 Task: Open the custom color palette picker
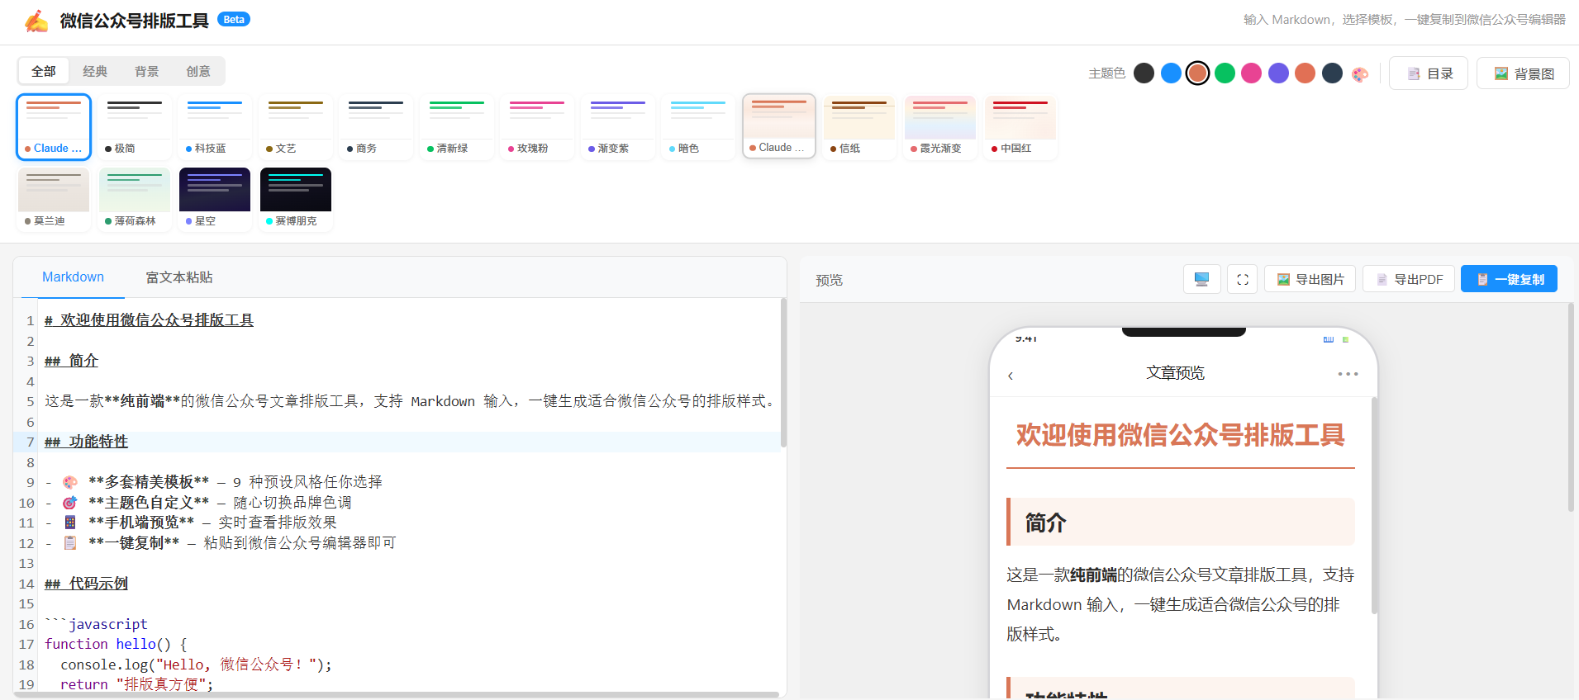1359,74
